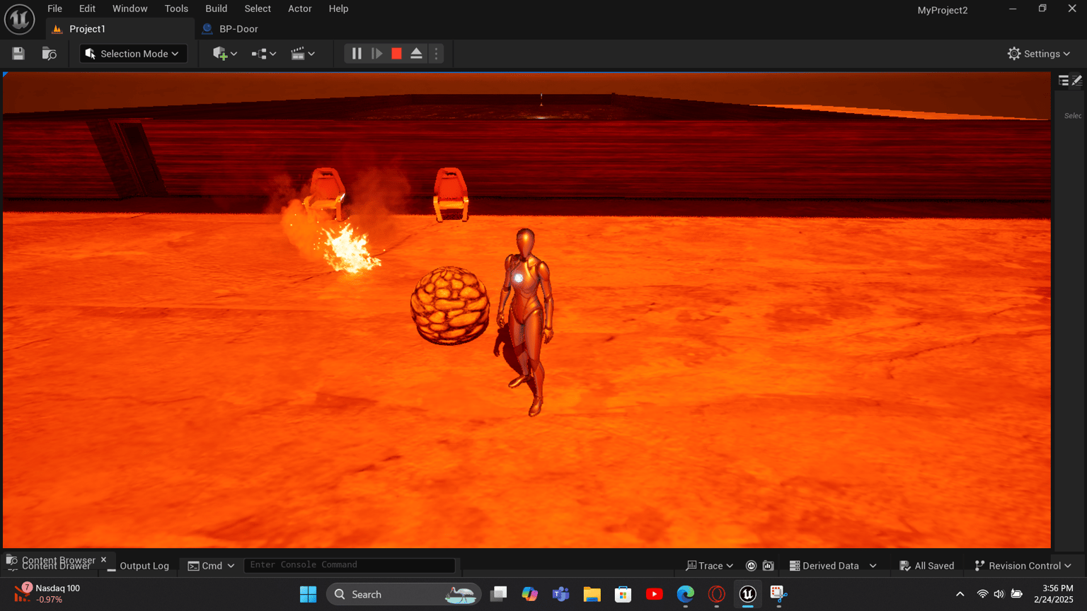The width and height of the screenshot is (1087, 611).
Task: Open the Outliner panel sidebar icon
Action: (x=1064, y=81)
